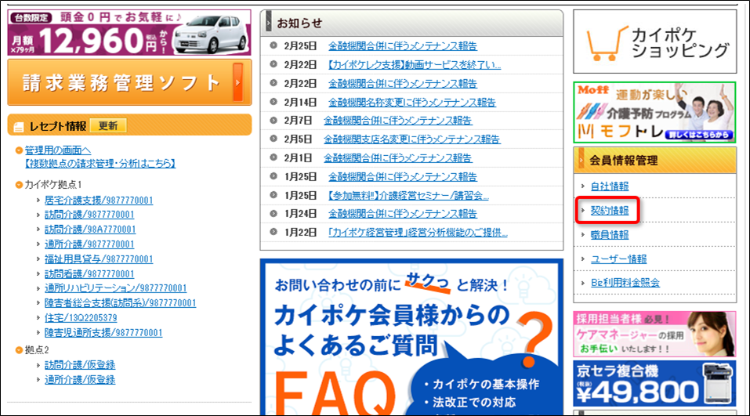750x416 pixels.
Task: Open 住宅/13Q2205379 link
Action: pos(81,317)
